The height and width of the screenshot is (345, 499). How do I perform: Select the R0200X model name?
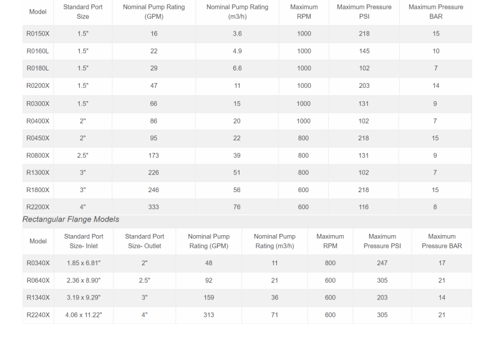tap(37, 86)
